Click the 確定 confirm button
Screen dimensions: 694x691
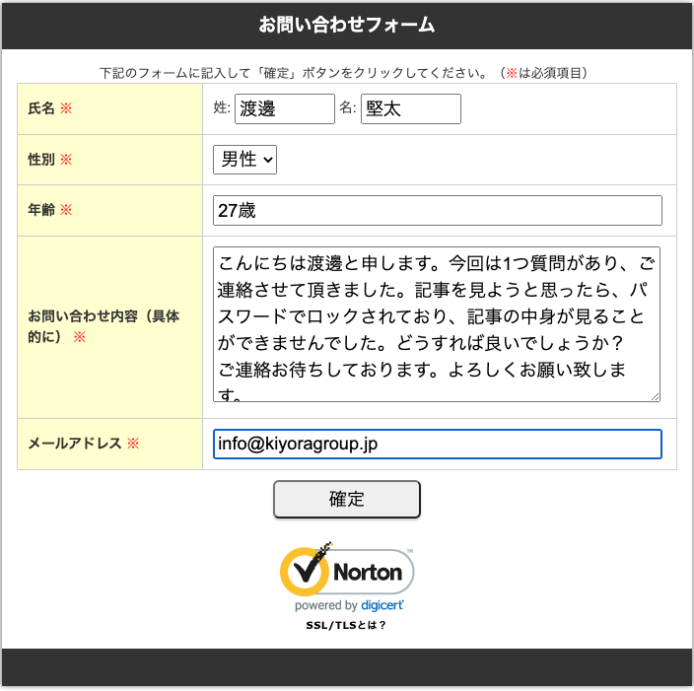[x=347, y=499]
